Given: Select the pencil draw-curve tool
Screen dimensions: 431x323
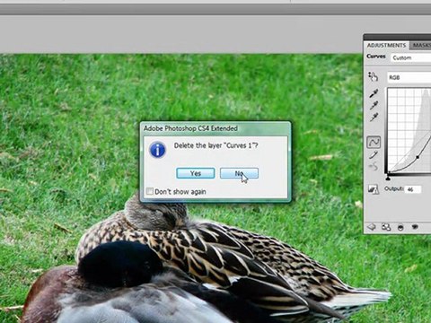Looking at the screenshot, I should click(x=374, y=155).
